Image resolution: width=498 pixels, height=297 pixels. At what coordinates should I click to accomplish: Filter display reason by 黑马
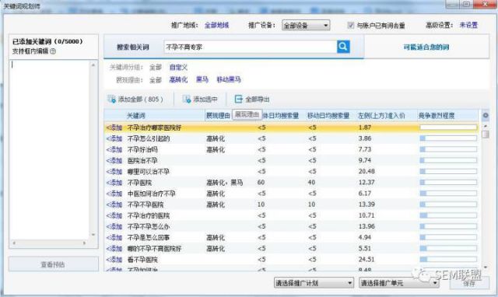point(202,79)
